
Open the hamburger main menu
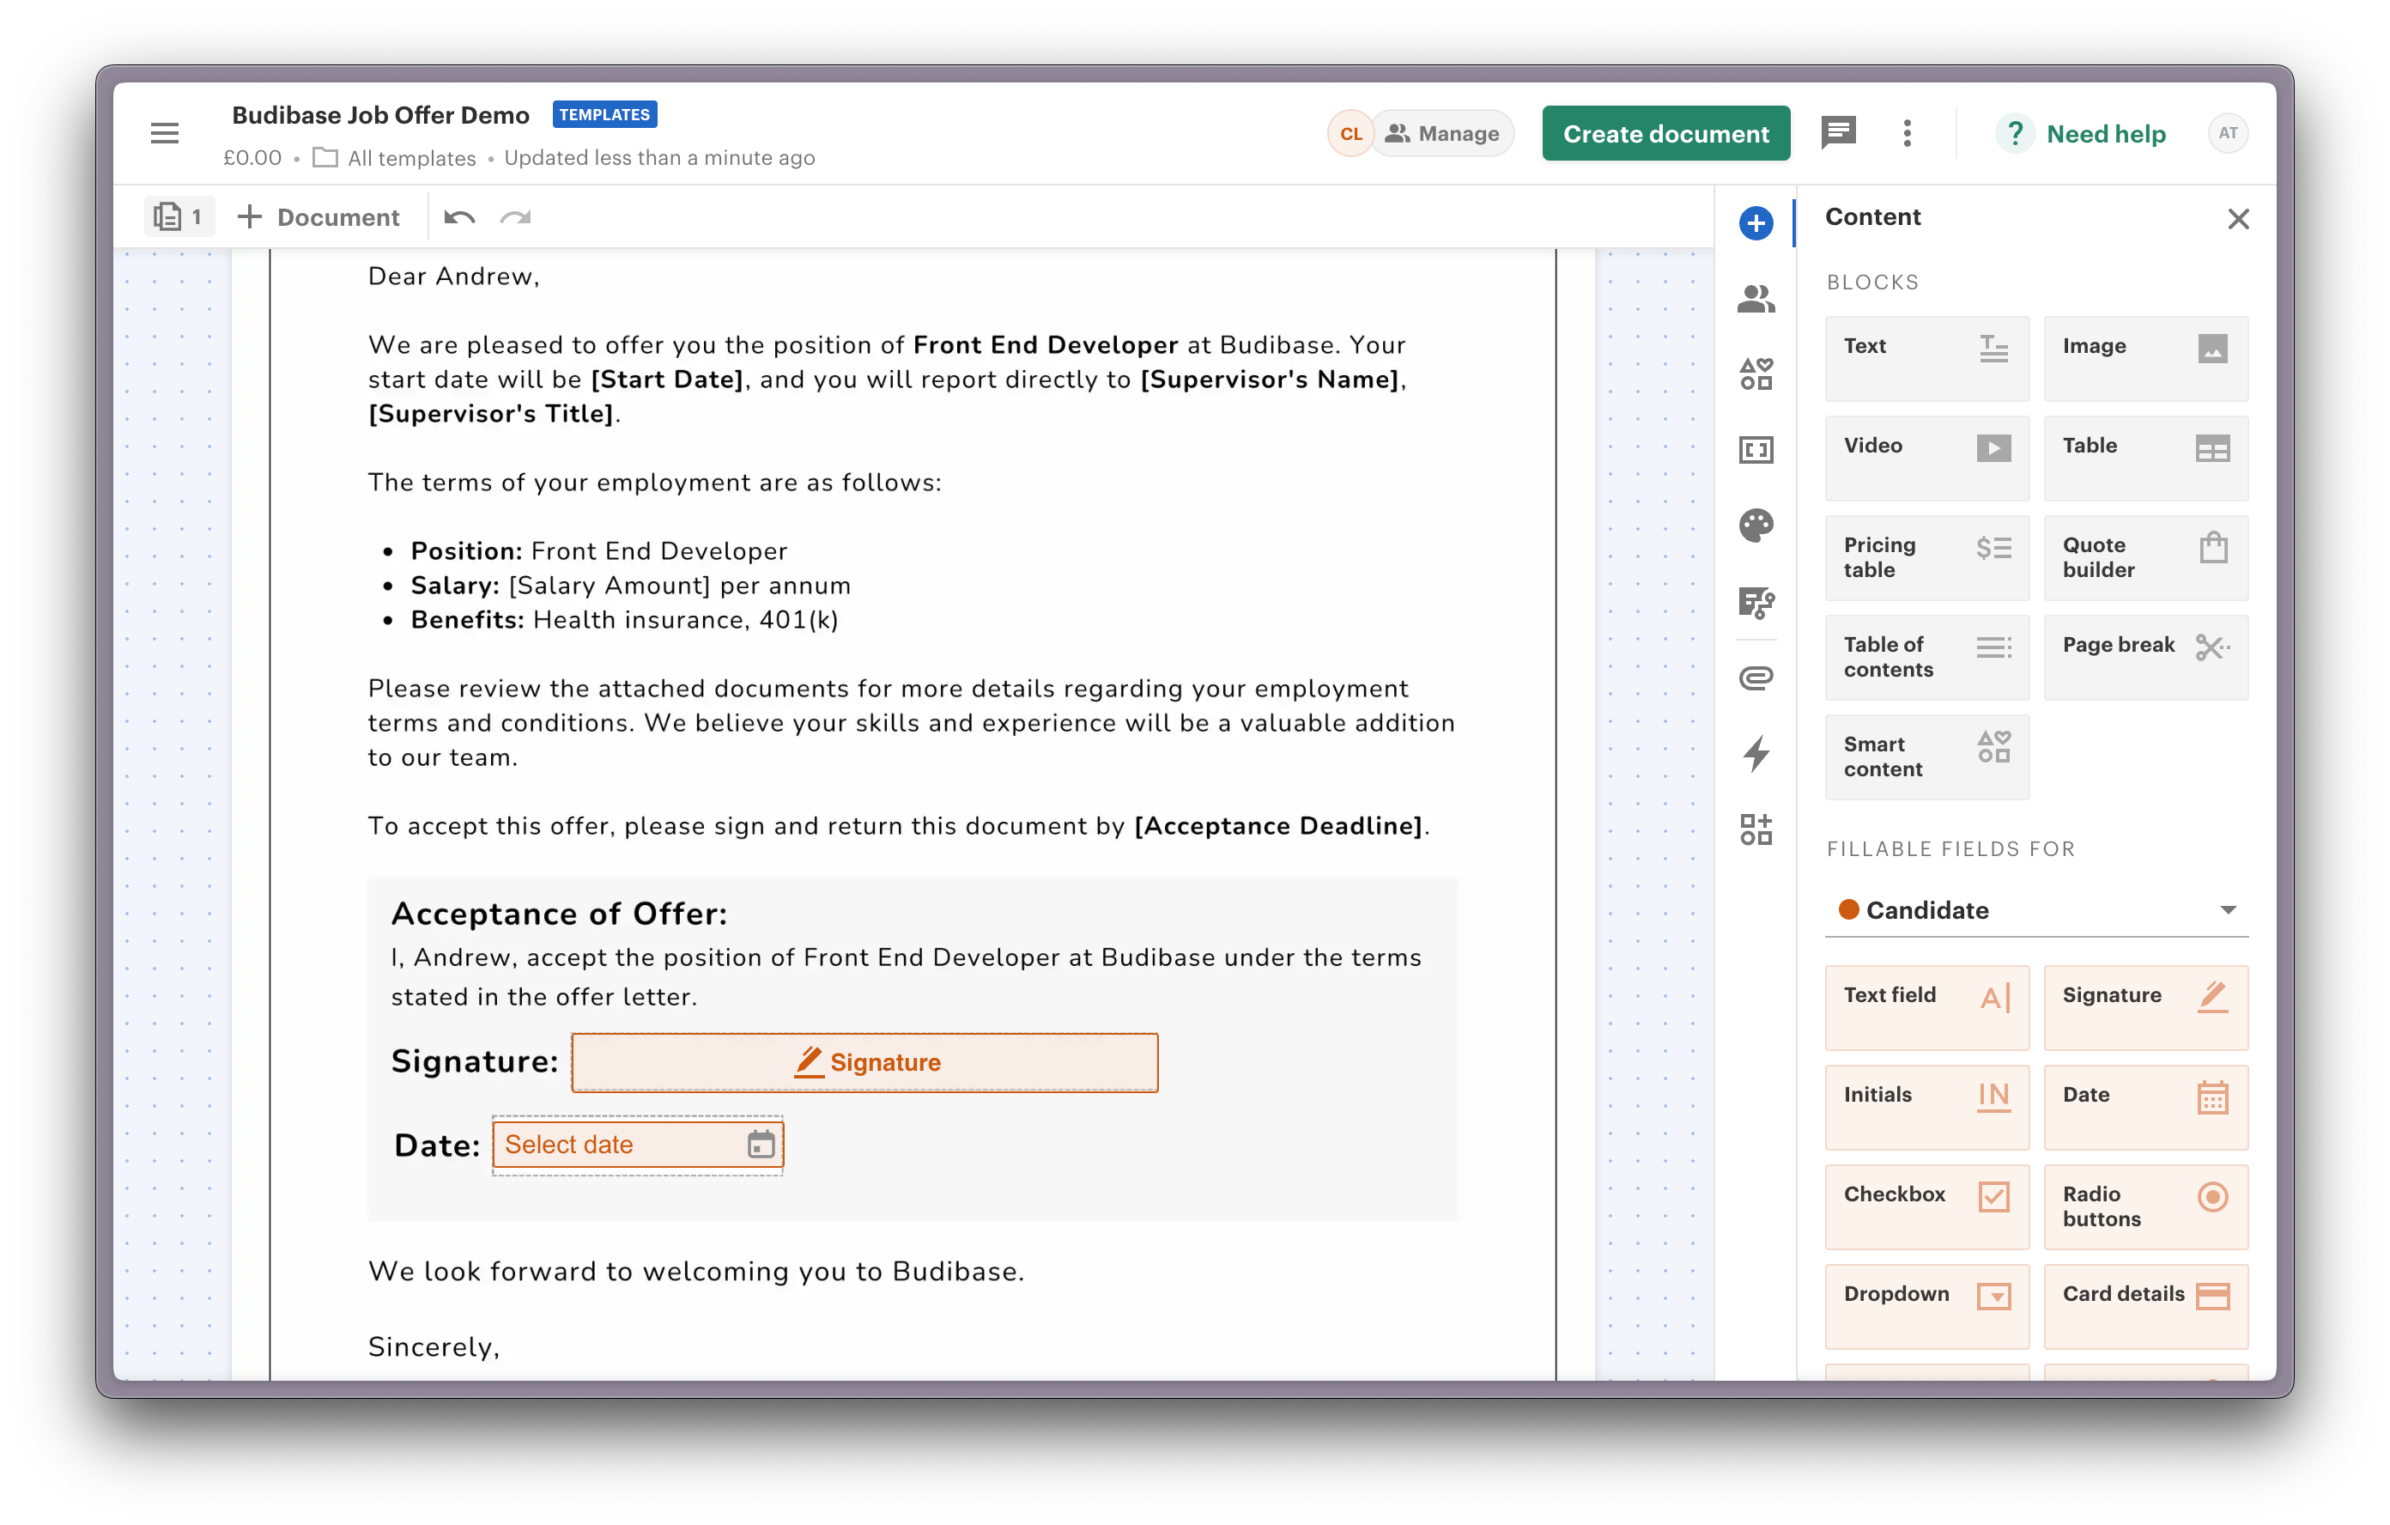tap(165, 133)
